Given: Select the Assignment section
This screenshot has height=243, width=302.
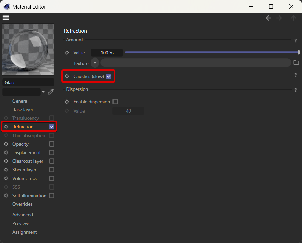Looking at the screenshot, I should [x=24, y=232].
